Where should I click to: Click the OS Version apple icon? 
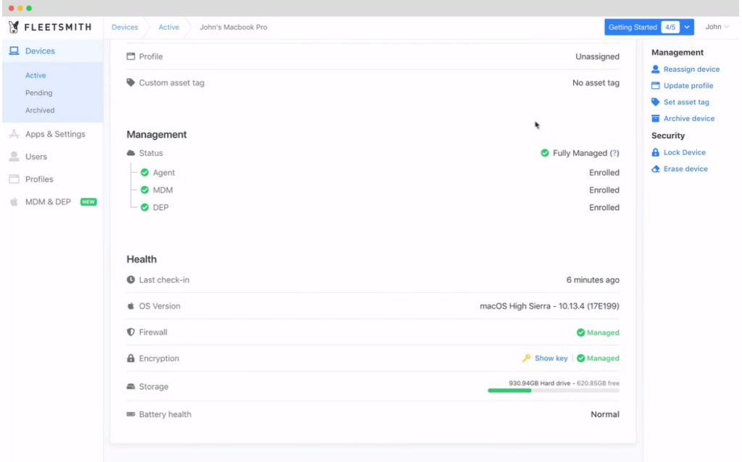click(x=130, y=306)
